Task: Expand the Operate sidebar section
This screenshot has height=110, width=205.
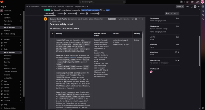Action: coord(21,91)
